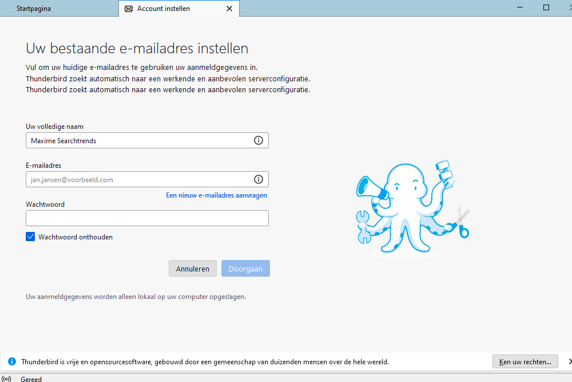Image resolution: width=572 pixels, height=382 pixels.
Task: Click the Annuleren button
Action: click(193, 269)
